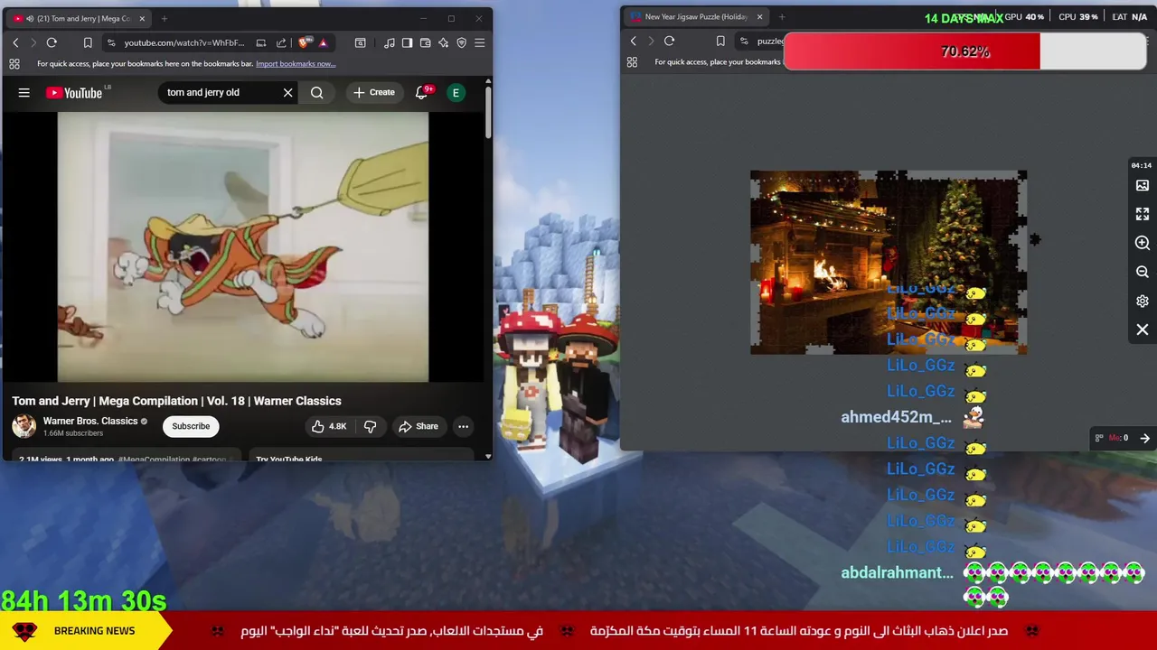Click the #MegaCompilation hashtag
Screen dimensions: 1157x650
tap(154, 459)
